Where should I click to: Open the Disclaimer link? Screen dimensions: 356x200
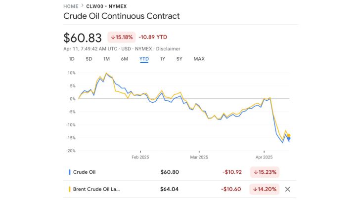[169, 49]
